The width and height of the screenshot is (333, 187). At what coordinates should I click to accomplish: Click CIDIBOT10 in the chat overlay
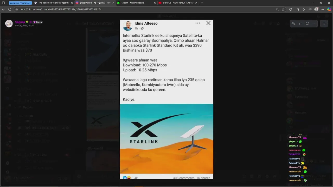294,155
